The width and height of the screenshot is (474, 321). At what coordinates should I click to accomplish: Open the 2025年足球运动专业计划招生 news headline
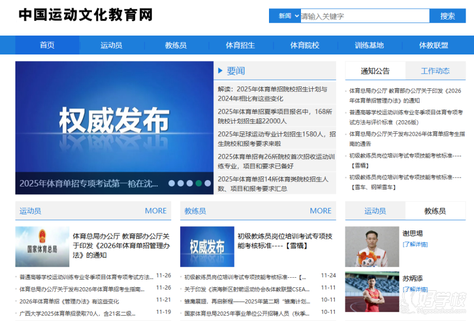pos(276,139)
